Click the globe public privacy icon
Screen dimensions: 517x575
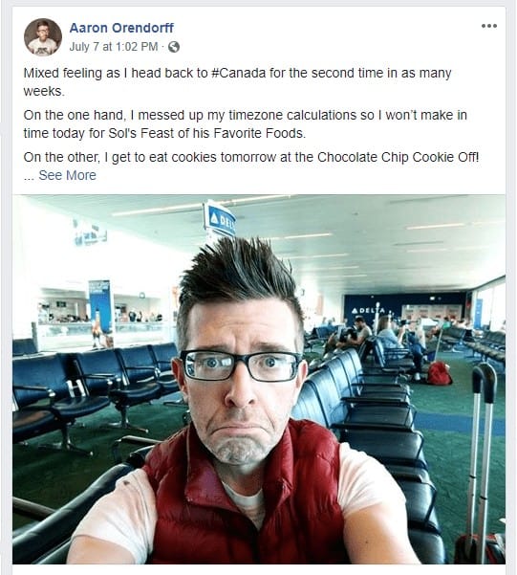174,47
